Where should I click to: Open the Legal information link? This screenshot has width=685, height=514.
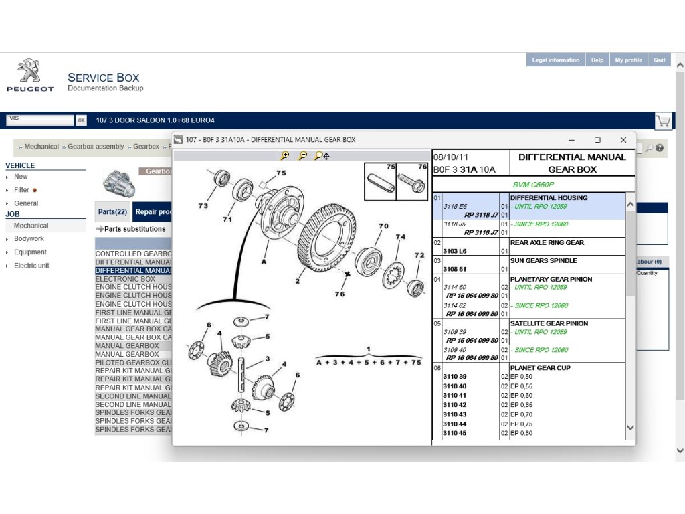[555, 60]
